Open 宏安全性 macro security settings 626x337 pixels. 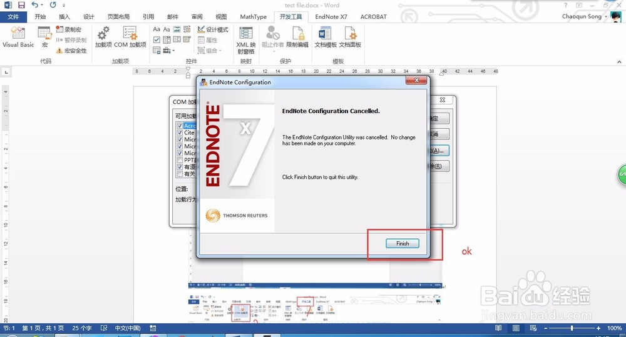71,51
